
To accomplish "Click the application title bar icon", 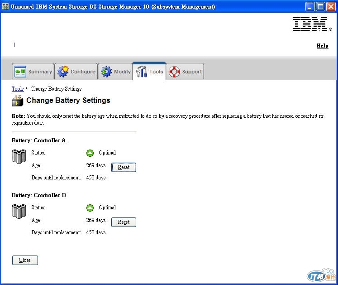I will pyautogui.click(x=5, y=6).
